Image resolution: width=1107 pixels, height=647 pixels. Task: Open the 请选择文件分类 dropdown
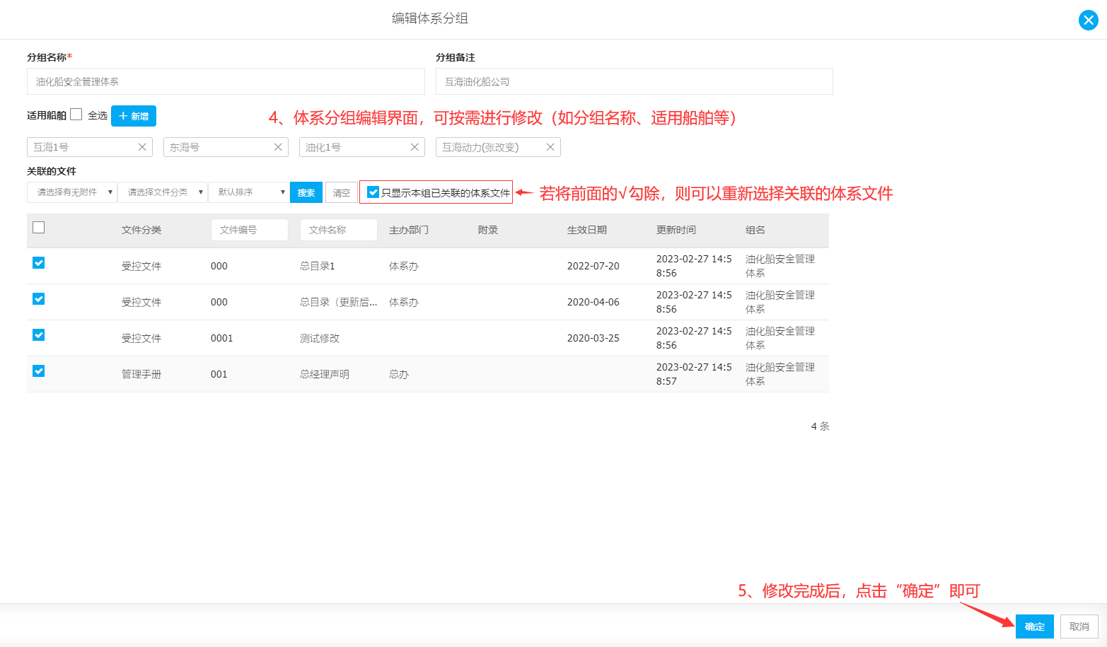(x=163, y=192)
